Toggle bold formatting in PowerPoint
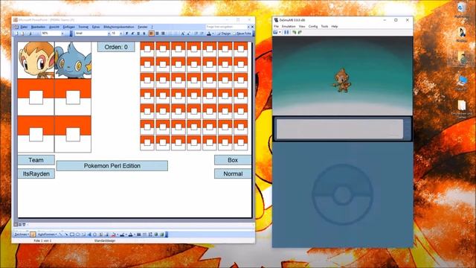 [x=126, y=33]
